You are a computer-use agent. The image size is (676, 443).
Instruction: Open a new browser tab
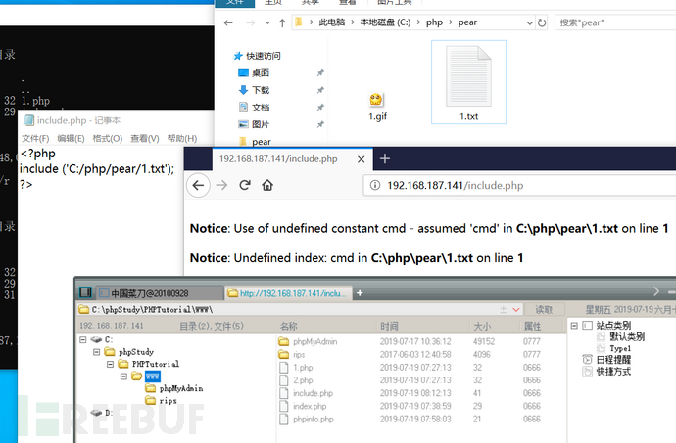pyautogui.click(x=385, y=158)
